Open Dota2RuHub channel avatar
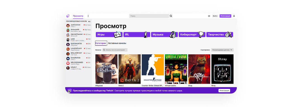This screenshot has width=302, height=107. tap(68, 59)
